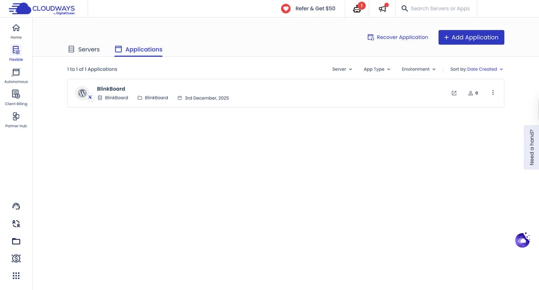Click the speed gauge icon in sidebar

(16, 206)
